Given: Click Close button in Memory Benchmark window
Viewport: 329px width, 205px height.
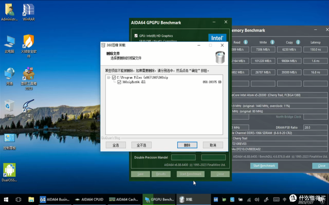Looking at the screenshot, I should pyautogui.click(x=321, y=166).
